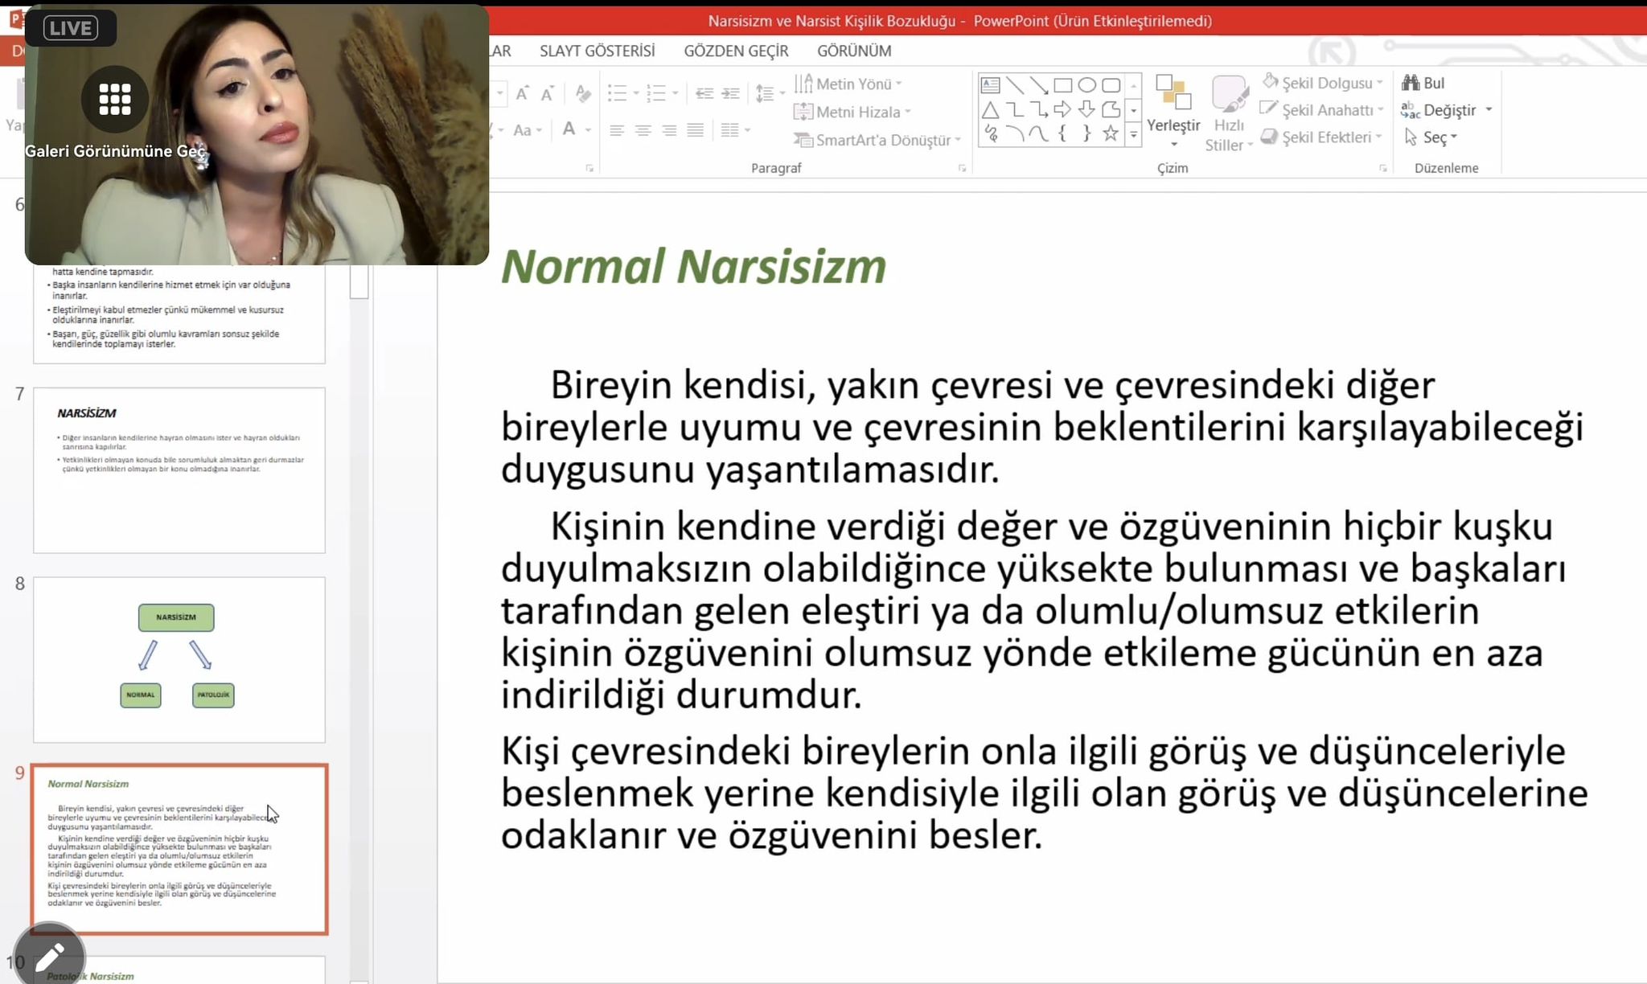The height and width of the screenshot is (984, 1647).
Task: Click the Bul (Find) binoculars button
Action: pyautogui.click(x=1423, y=83)
